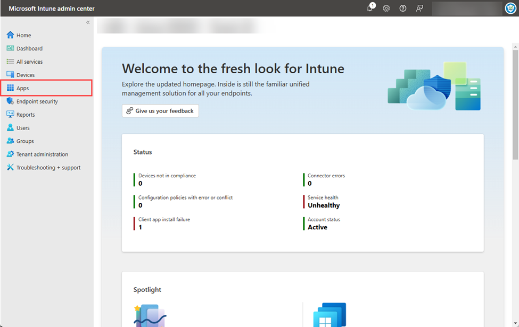Image resolution: width=519 pixels, height=327 pixels.
Task: Click the Endpoint security shield icon
Action: [x=10, y=101]
